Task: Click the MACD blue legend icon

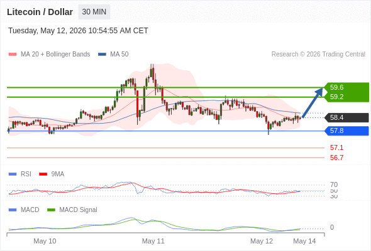Action: [13, 210]
